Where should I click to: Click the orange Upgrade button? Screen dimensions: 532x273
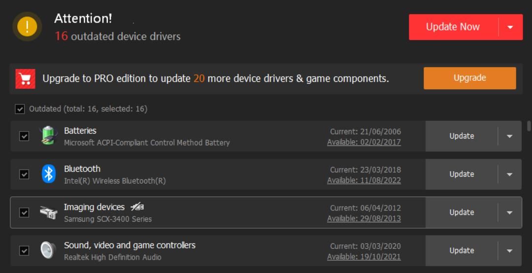click(469, 78)
